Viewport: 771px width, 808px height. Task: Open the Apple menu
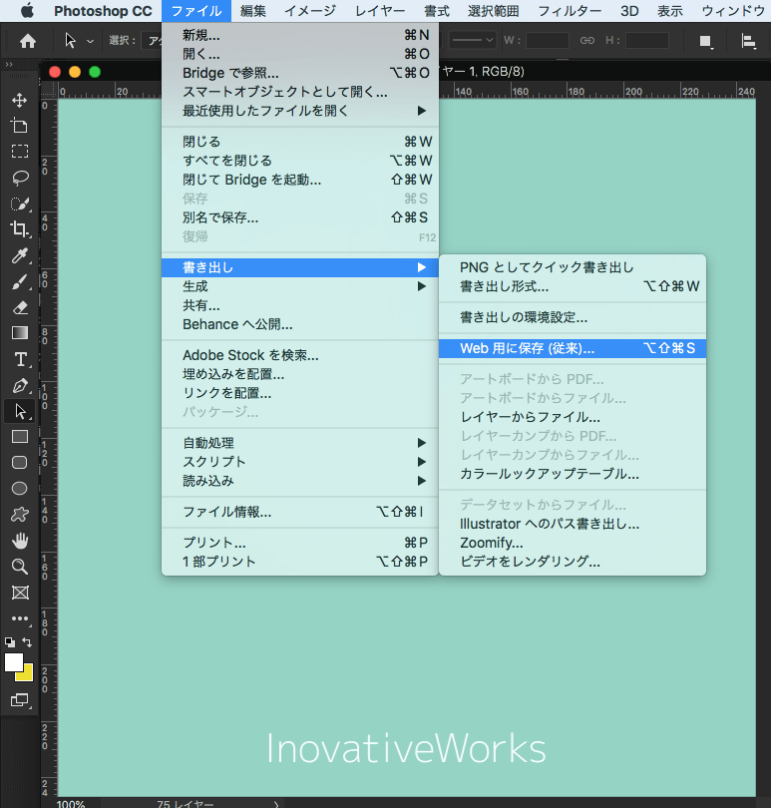pos(27,11)
